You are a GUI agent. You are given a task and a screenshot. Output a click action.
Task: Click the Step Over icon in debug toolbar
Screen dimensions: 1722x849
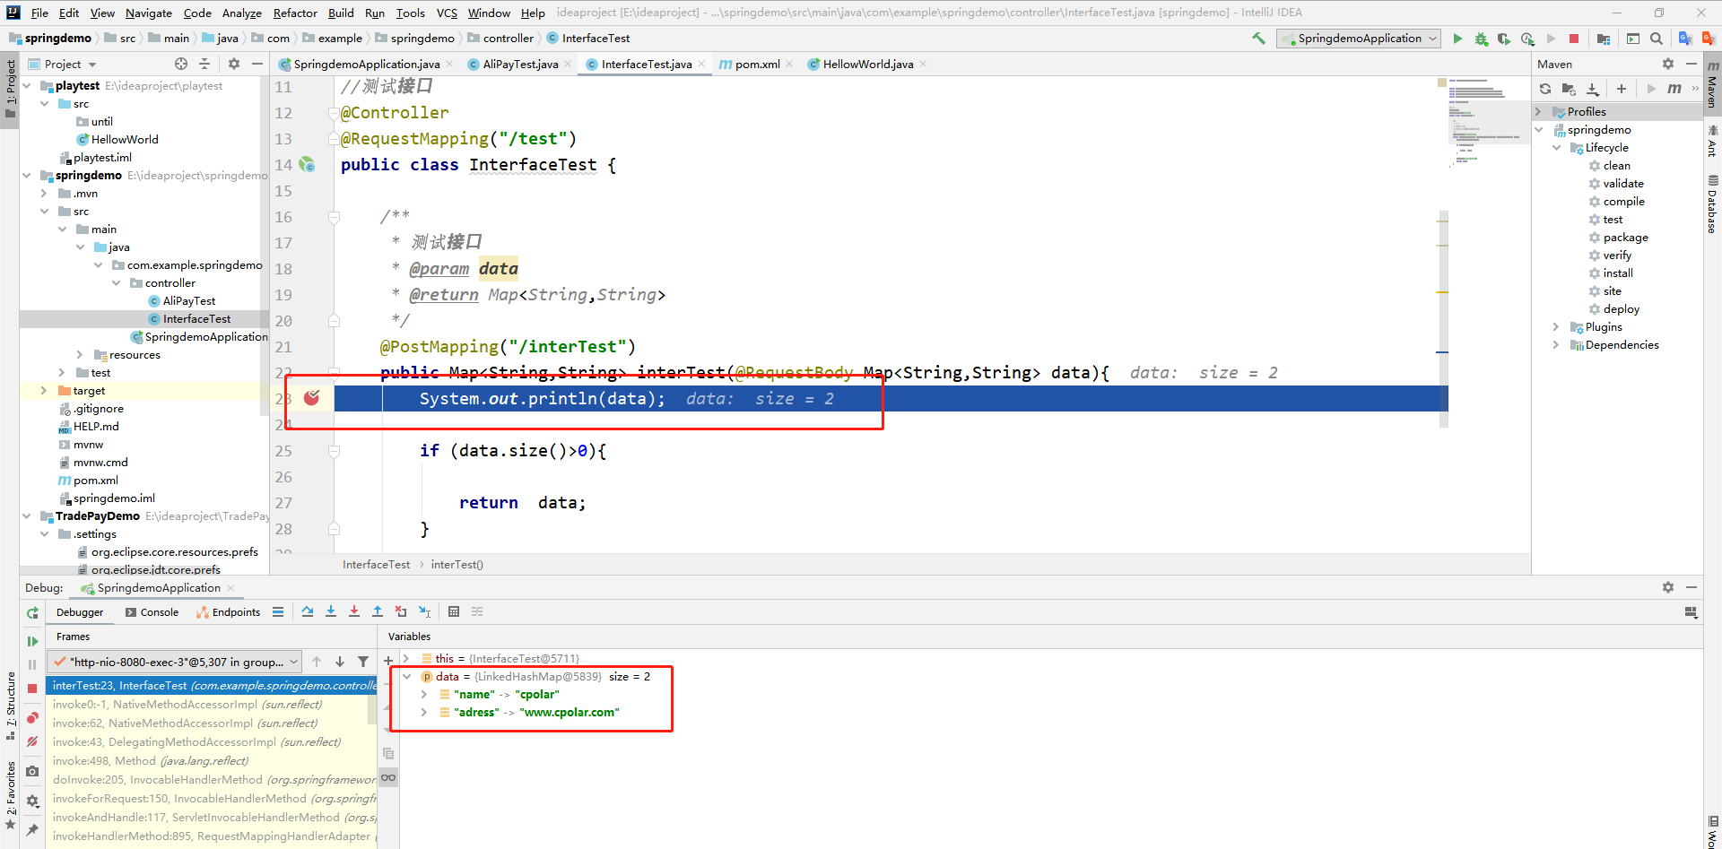[308, 611]
